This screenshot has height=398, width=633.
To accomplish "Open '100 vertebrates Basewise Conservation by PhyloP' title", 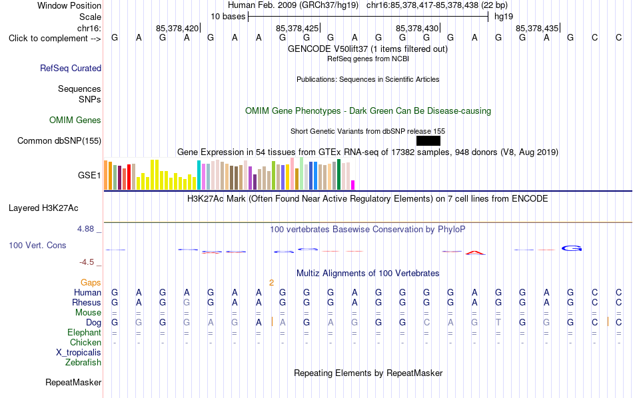I will pyautogui.click(x=368, y=230).
